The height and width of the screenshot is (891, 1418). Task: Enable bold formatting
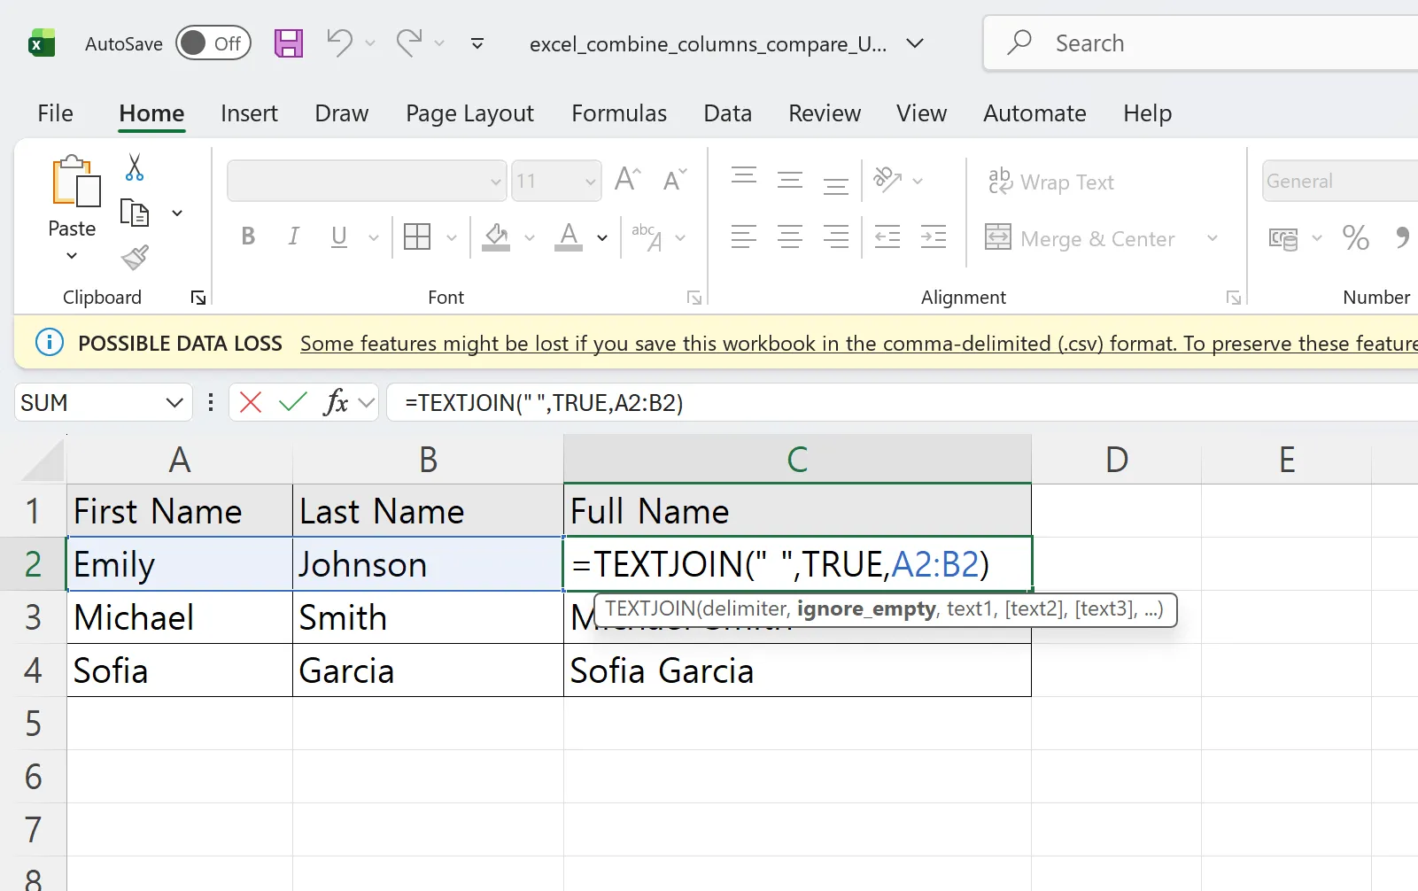coord(247,236)
